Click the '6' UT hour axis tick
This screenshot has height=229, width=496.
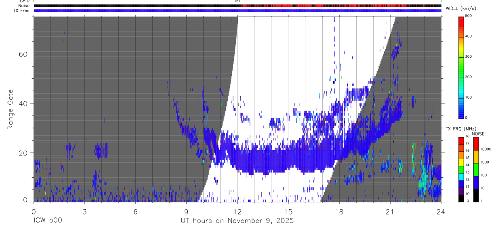[x=135, y=211]
